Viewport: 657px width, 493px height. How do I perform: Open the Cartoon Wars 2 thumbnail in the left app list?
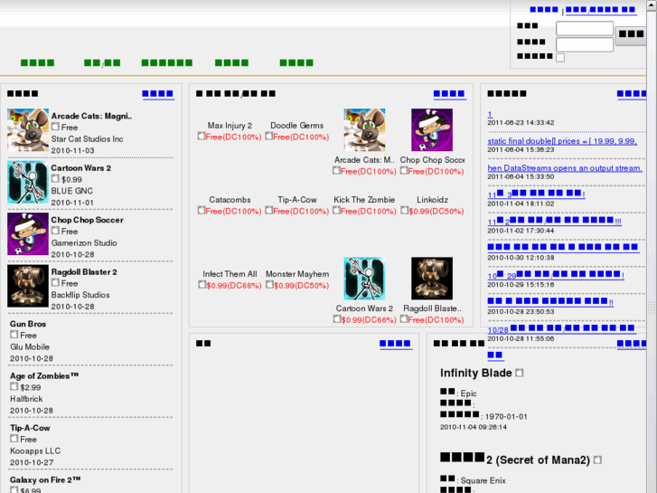point(28,182)
